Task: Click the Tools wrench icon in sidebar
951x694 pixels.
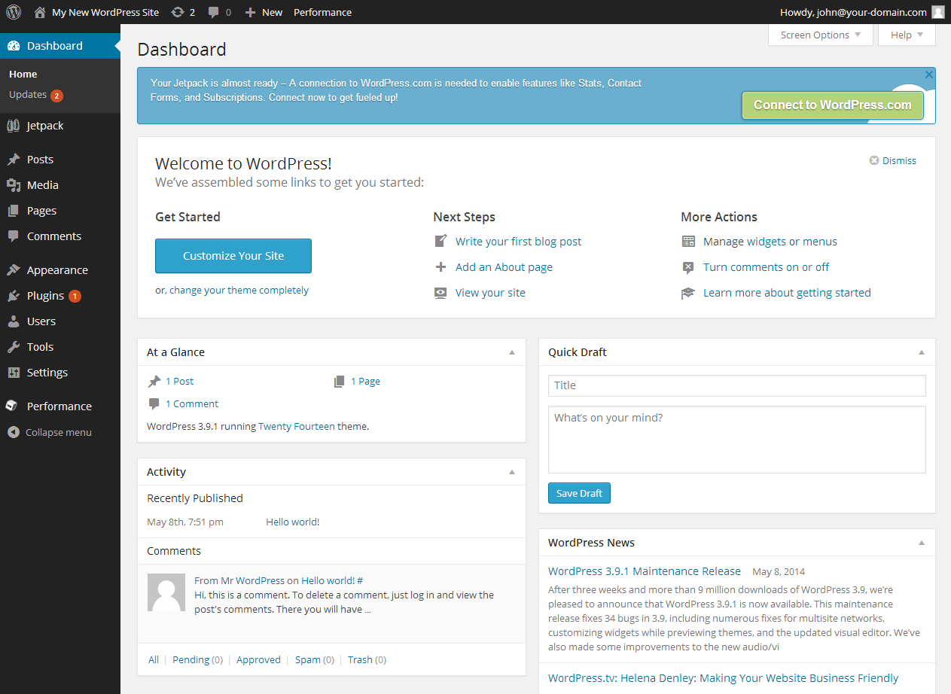Action: pyautogui.click(x=14, y=347)
